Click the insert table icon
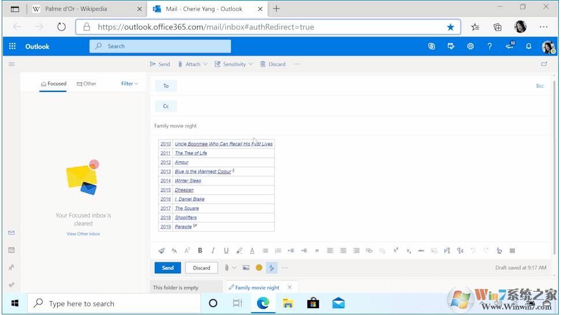Image resolution: width=561 pixels, height=315 pixels. pyautogui.click(x=512, y=251)
